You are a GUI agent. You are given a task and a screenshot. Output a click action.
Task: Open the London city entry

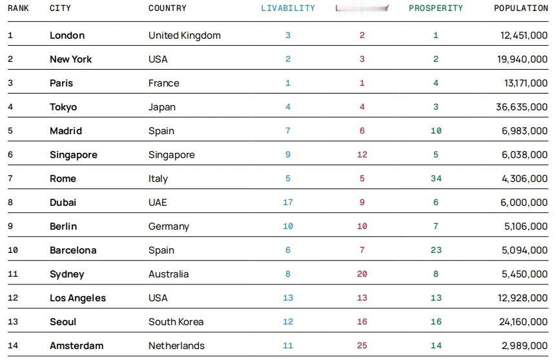67,35
